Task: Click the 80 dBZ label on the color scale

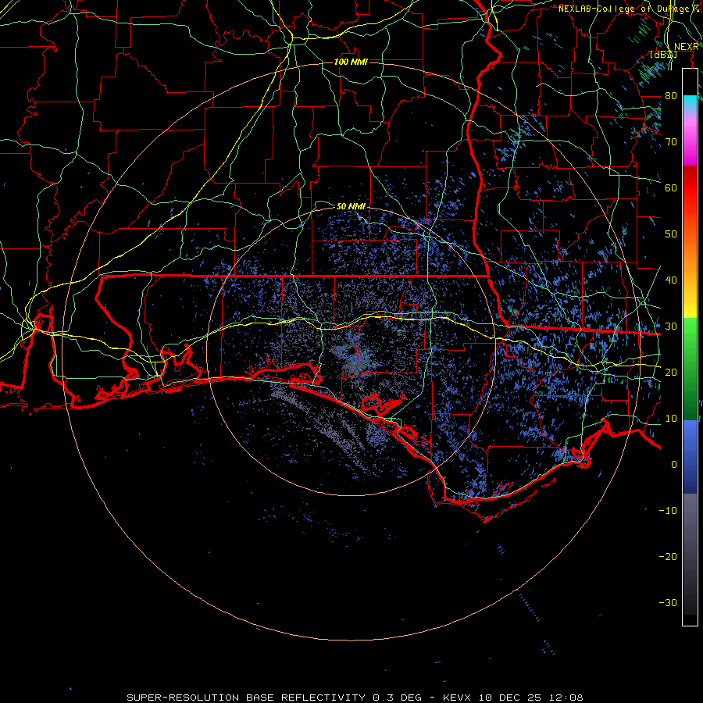Action: pos(671,95)
